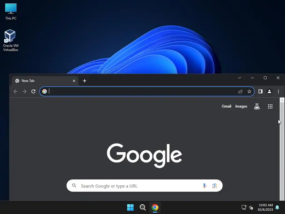Open Search Labs flask icon

257,106
